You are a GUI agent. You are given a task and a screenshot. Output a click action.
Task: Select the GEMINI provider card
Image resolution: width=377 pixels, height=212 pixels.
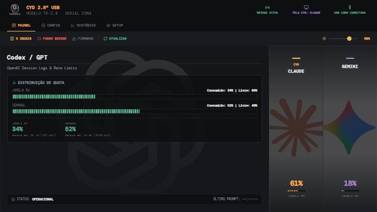[x=350, y=129]
